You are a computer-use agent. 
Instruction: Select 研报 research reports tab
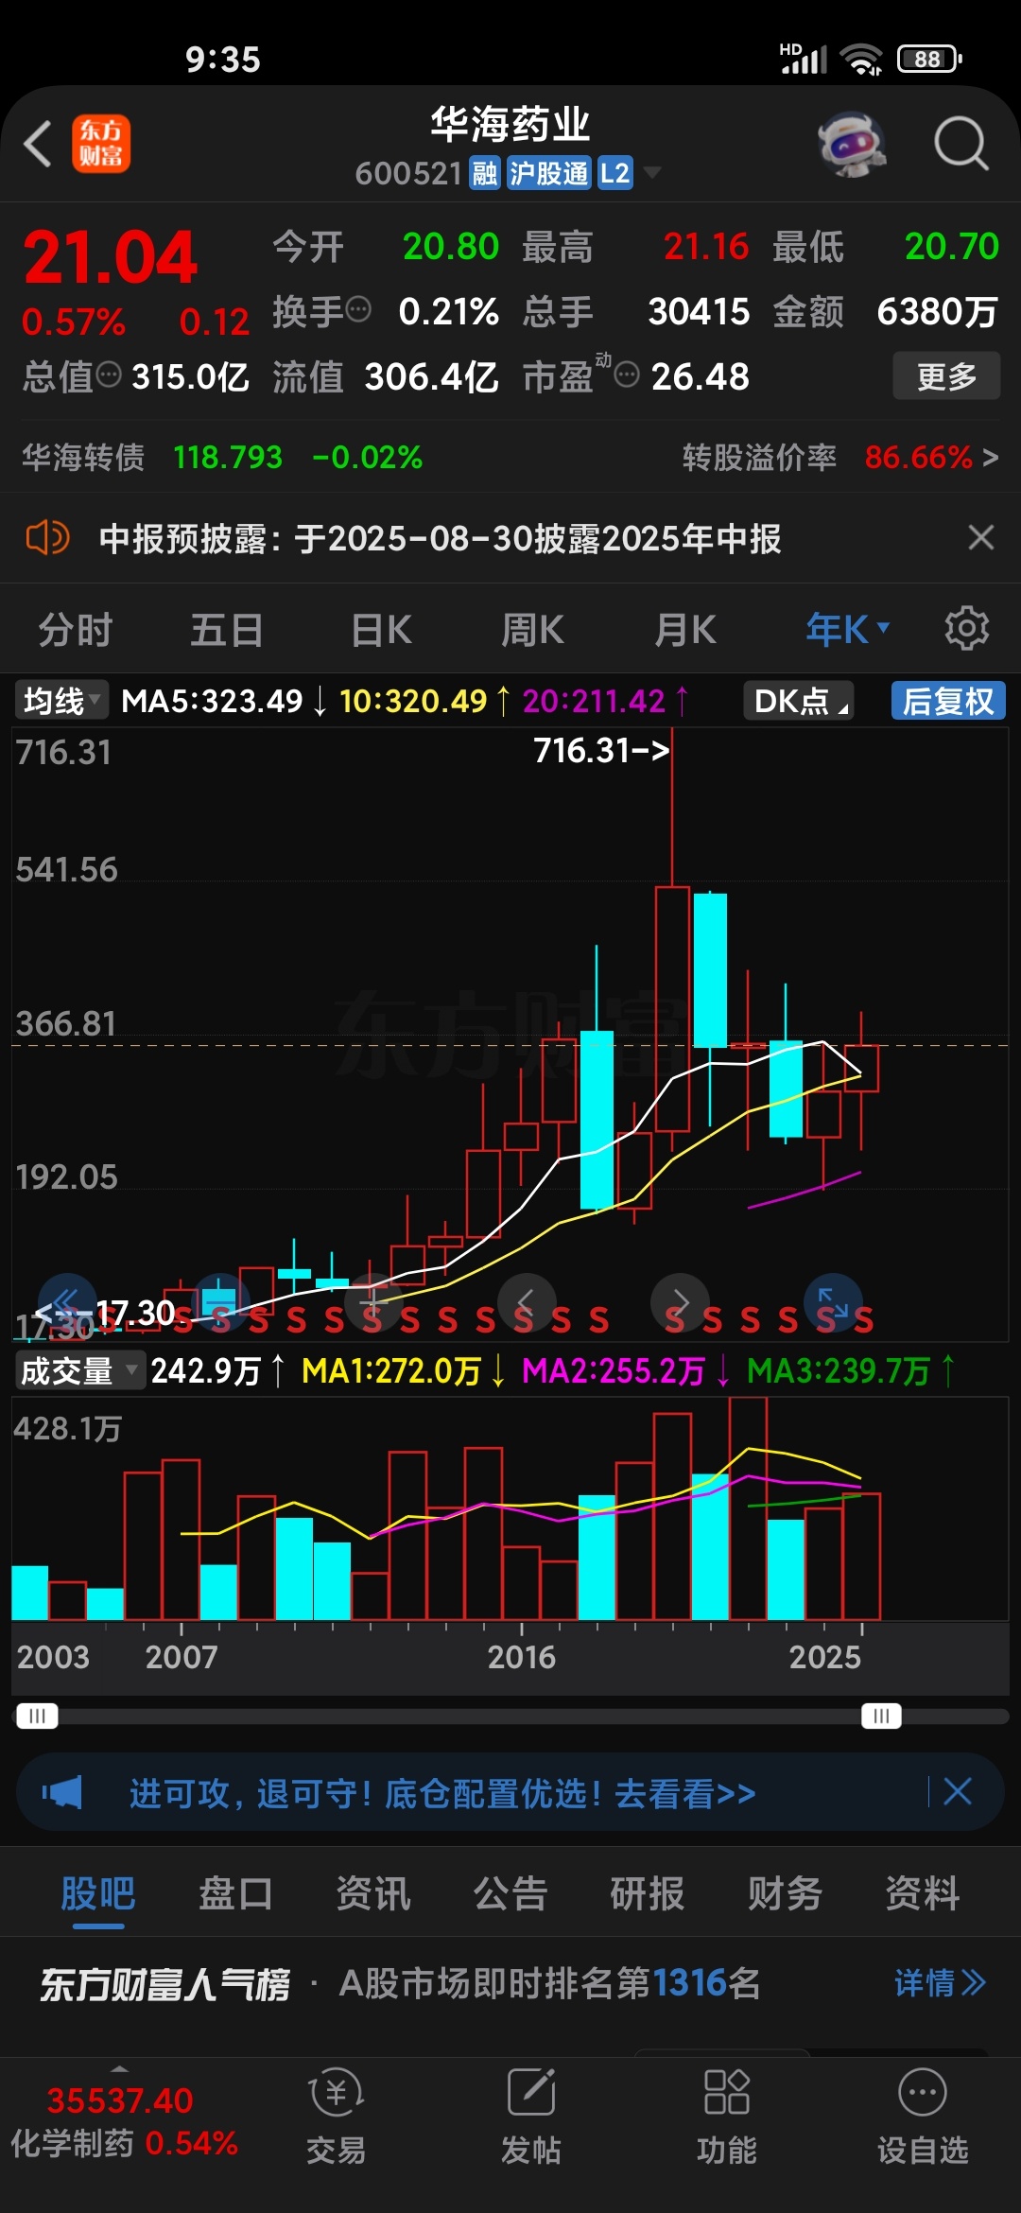pos(648,1893)
